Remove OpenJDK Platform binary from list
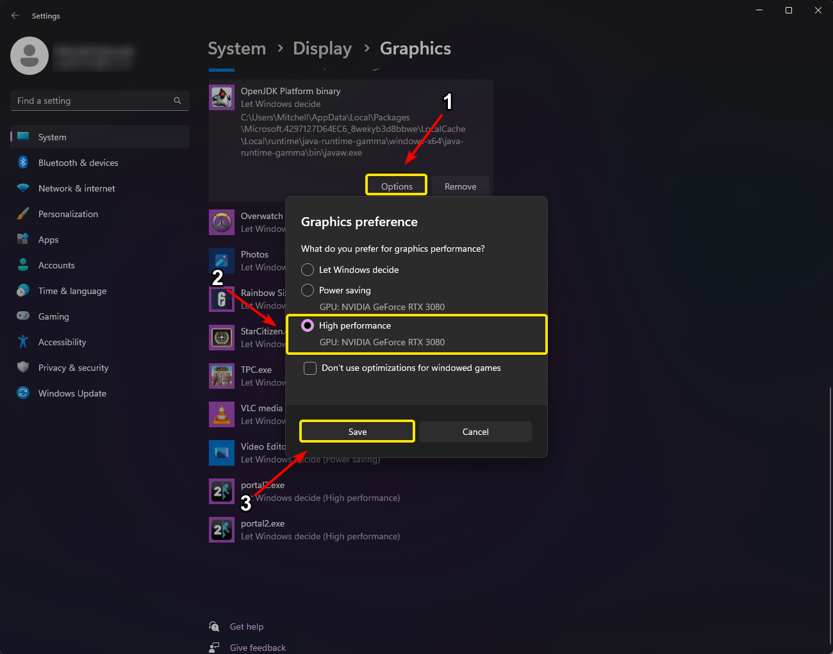Image resolution: width=833 pixels, height=654 pixels. 460,186
